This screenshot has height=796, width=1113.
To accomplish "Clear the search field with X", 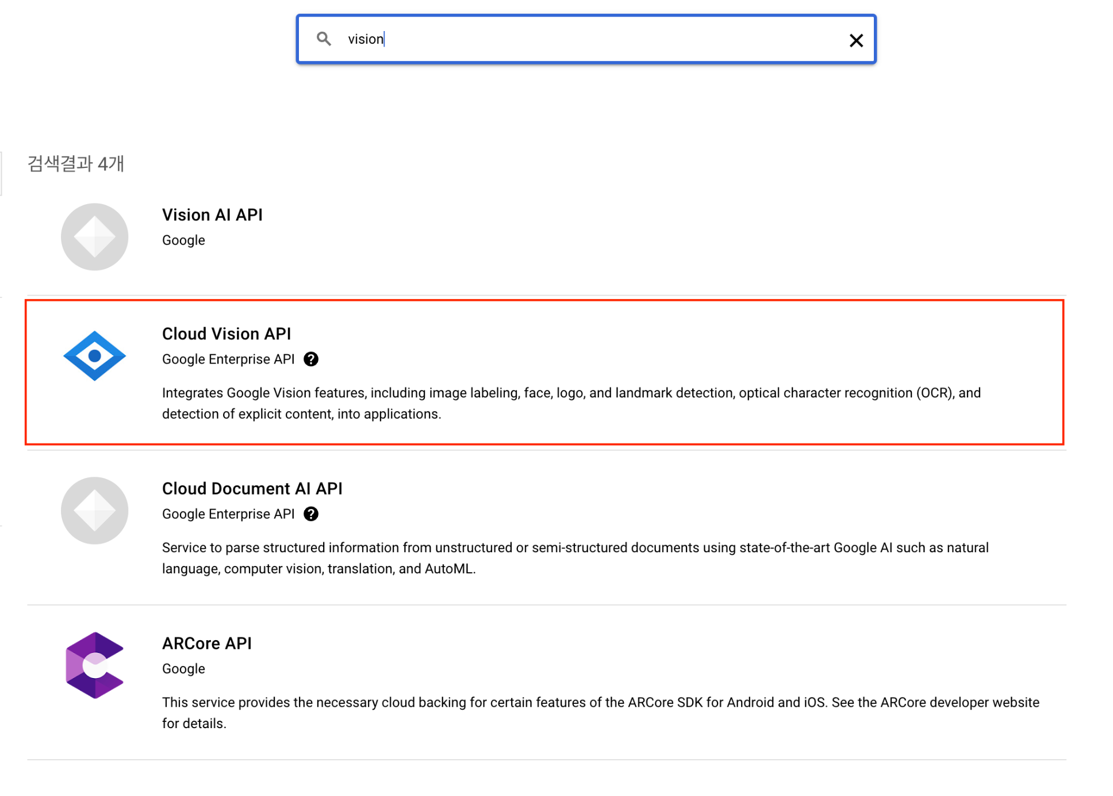I will click(x=855, y=40).
